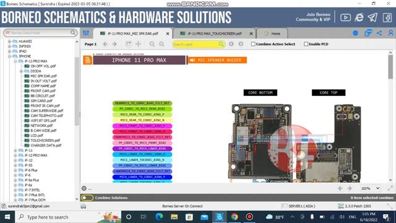This screenshot has width=396, height=223.
Task: Go to previous page arrow in toolbar
Action: [x=105, y=44]
